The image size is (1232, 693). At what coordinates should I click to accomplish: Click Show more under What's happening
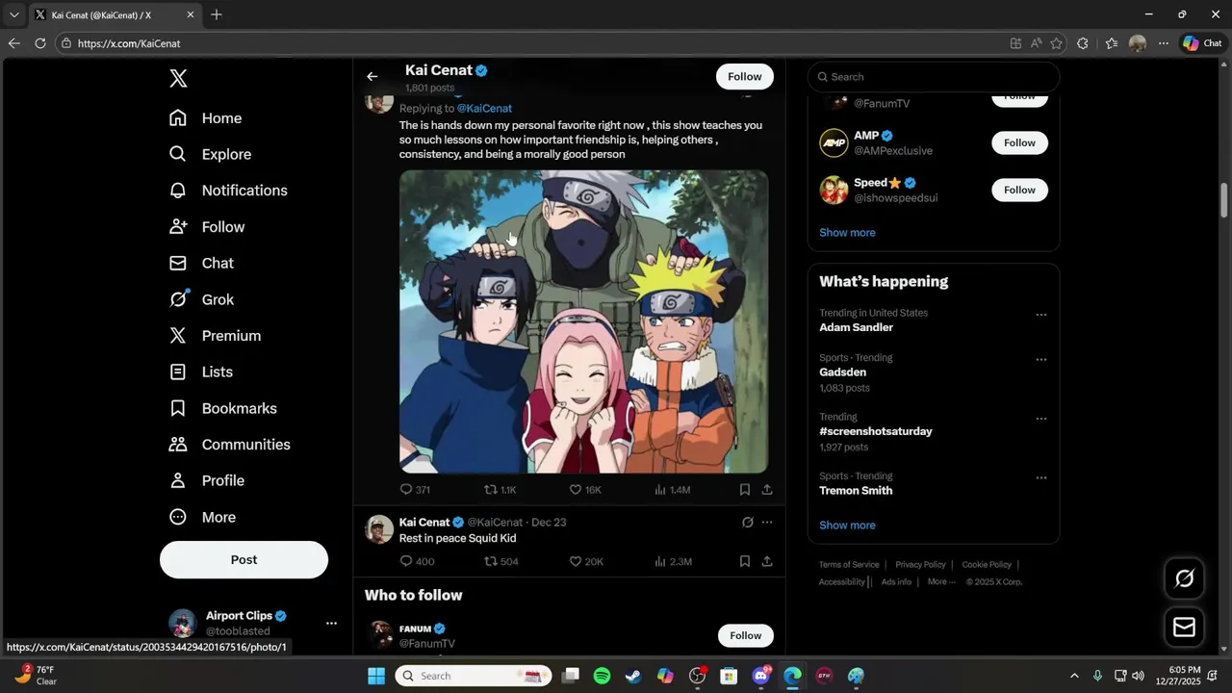847,526
